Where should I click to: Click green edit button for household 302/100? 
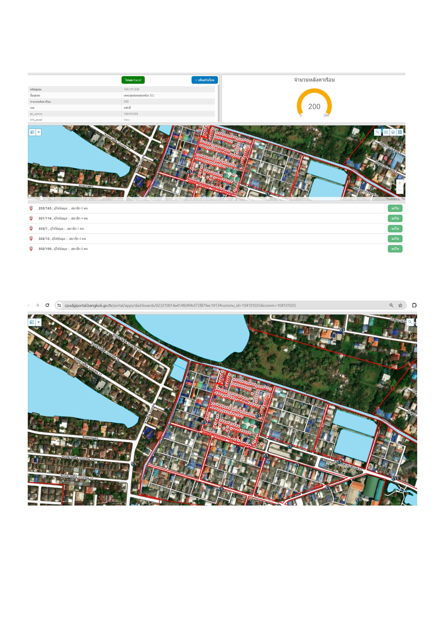coord(395,249)
